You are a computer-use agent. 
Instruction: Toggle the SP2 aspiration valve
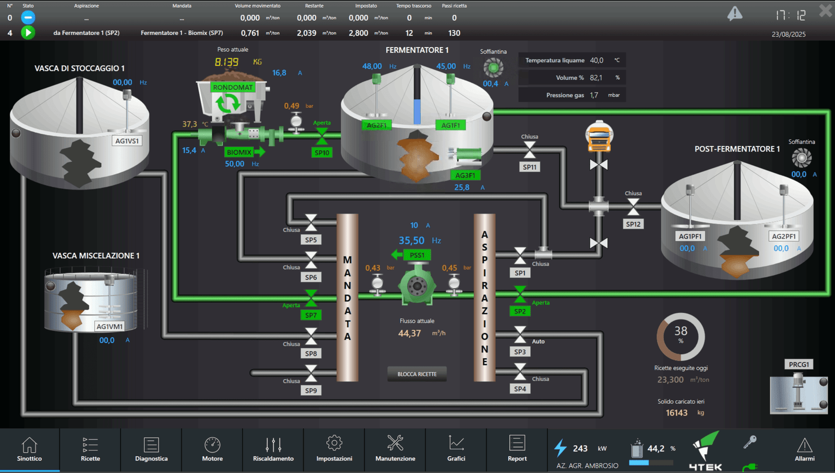coord(520,294)
